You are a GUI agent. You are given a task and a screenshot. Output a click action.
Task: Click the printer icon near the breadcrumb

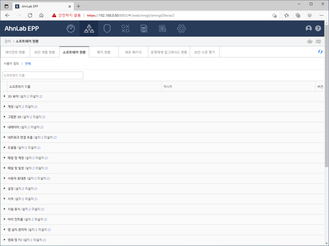coord(309,41)
